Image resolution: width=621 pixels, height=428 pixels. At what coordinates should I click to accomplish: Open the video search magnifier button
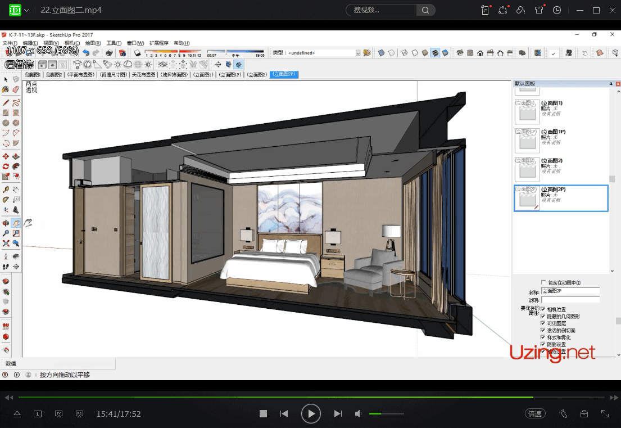[425, 10]
